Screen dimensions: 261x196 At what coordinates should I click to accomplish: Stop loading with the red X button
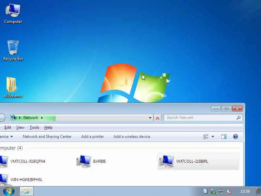click(x=158, y=118)
